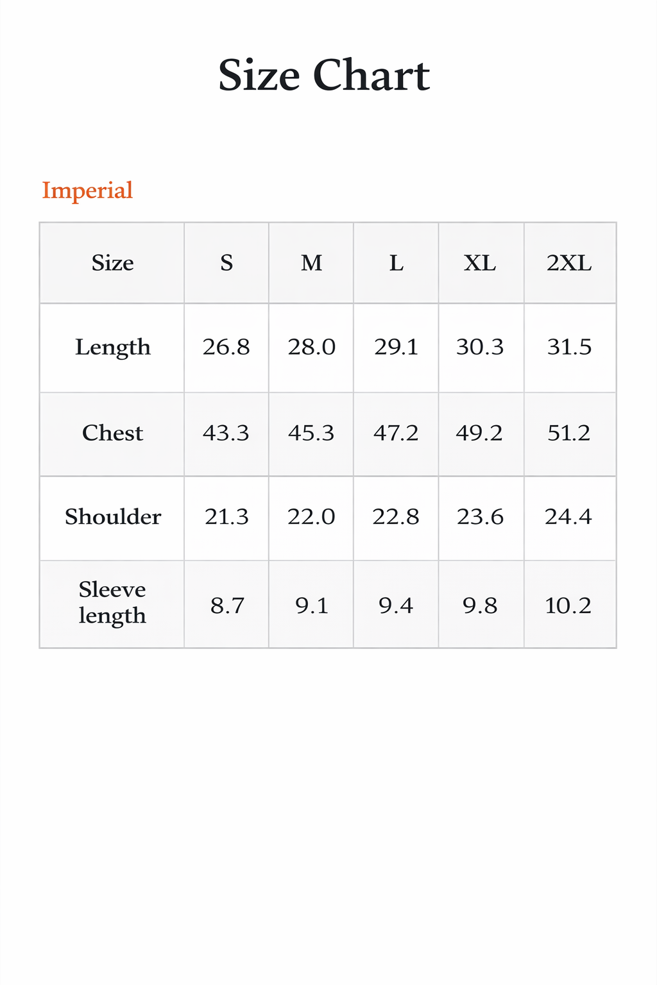Click the Size Chart heading
The image size is (657, 985).
(x=324, y=75)
